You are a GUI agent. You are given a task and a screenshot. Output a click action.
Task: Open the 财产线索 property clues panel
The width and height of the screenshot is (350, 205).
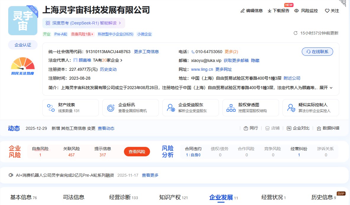coord(70,108)
